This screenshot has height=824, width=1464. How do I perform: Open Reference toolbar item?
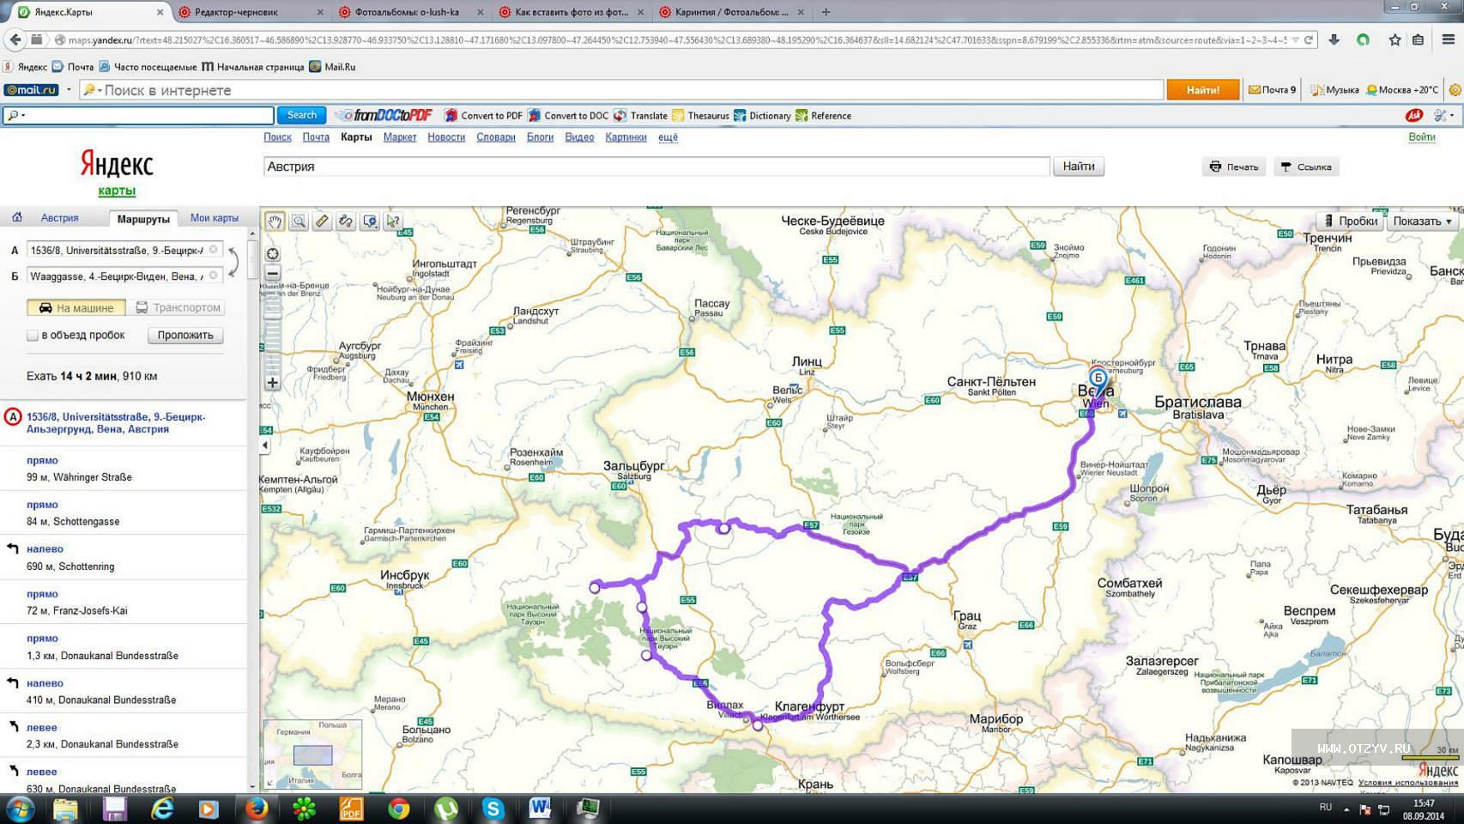(823, 116)
